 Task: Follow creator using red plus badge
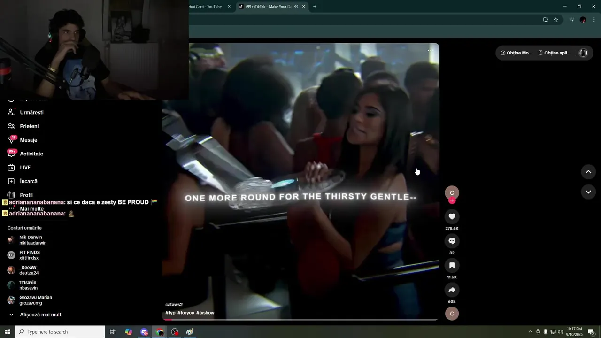[x=452, y=200]
